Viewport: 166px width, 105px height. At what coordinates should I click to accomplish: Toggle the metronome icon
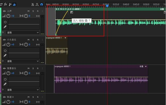(33, 4)
